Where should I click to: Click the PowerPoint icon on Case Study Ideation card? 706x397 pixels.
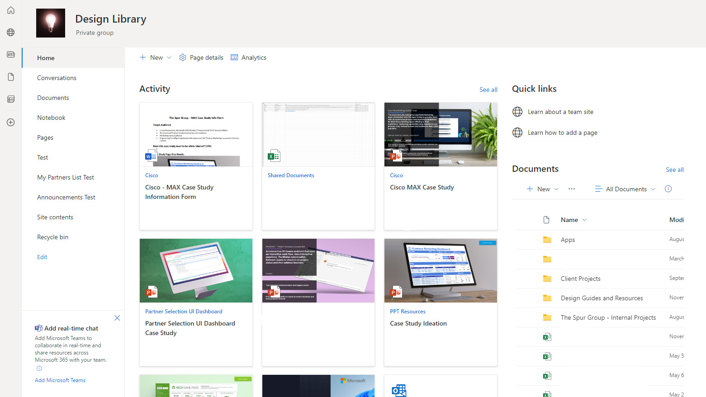tap(396, 292)
